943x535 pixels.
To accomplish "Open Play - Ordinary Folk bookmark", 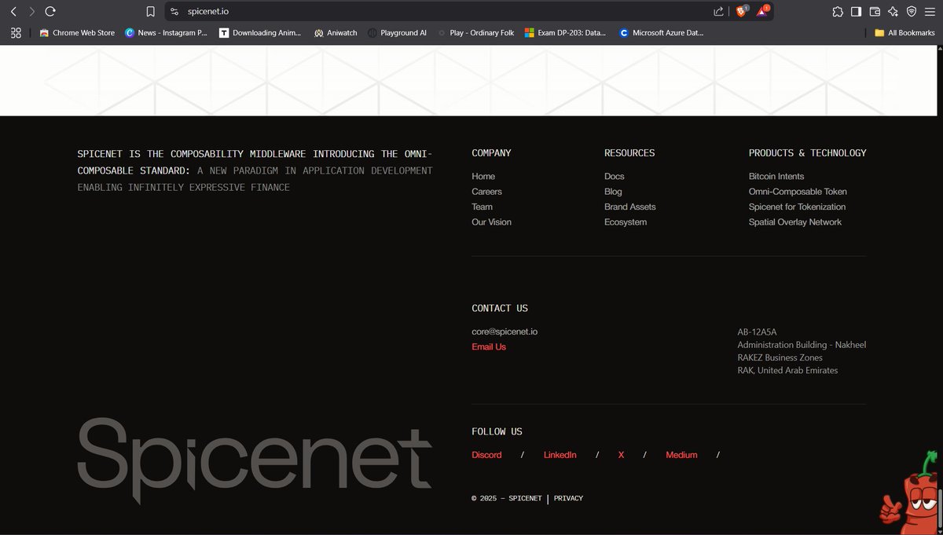I will click(475, 33).
